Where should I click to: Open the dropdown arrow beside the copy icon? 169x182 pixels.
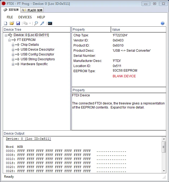(x=30, y=23)
